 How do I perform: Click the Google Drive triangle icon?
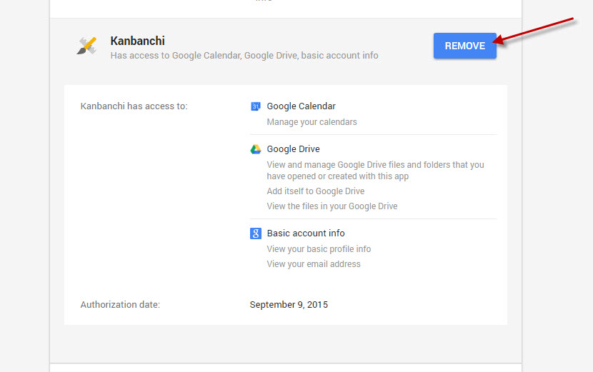tap(256, 149)
